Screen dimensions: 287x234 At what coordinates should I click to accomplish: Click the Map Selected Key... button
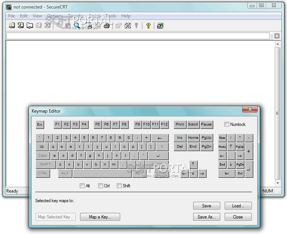pyautogui.click(x=56, y=217)
